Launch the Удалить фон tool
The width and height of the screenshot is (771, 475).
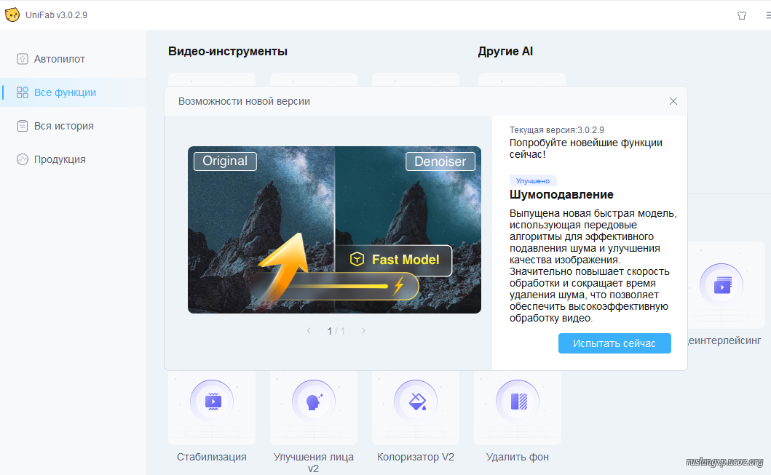[x=518, y=402]
